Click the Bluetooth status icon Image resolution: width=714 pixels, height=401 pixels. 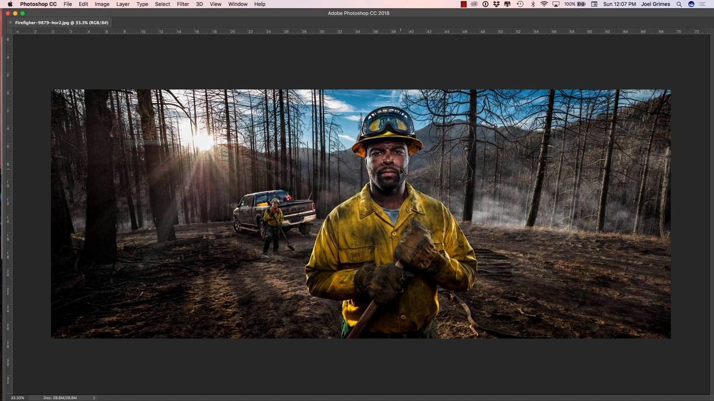(x=532, y=4)
